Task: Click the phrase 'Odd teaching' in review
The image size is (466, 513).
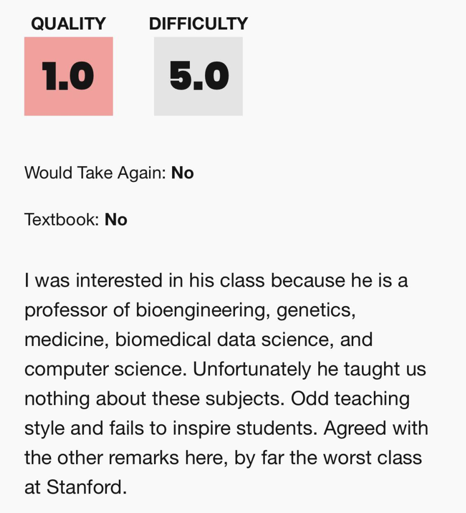Action: tap(350, 399)
